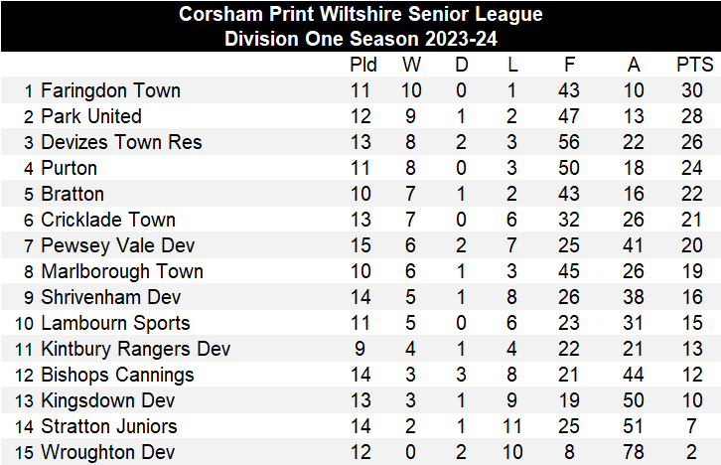721x465 pixels.
Task: Click on Kingsdown Dev
Action: tap(108, 400)
